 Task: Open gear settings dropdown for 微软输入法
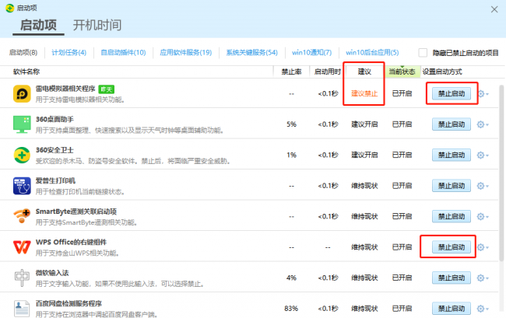point(483,278)
